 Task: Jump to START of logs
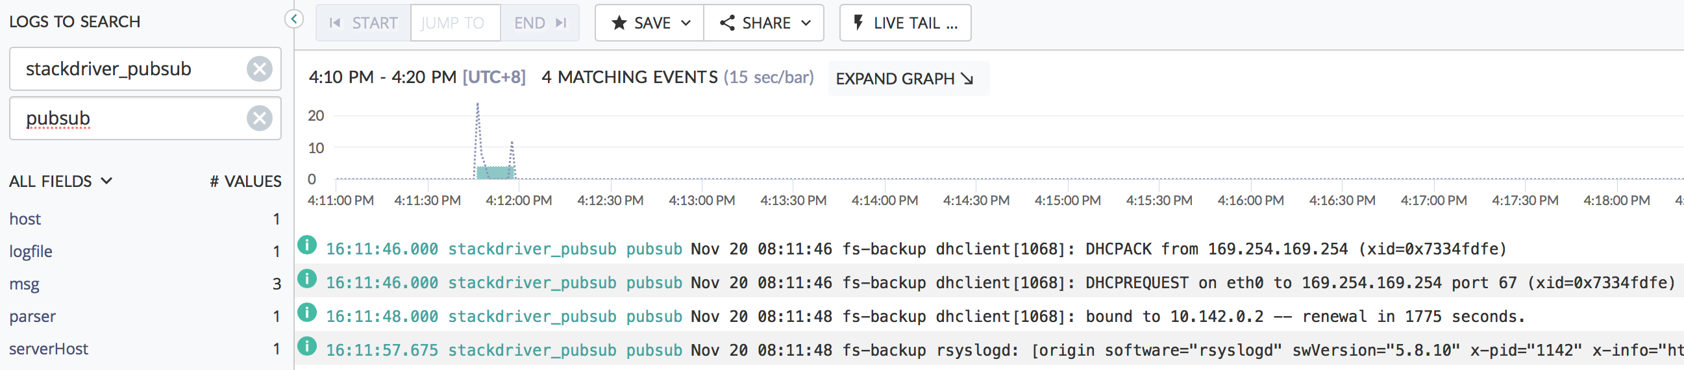364,23
